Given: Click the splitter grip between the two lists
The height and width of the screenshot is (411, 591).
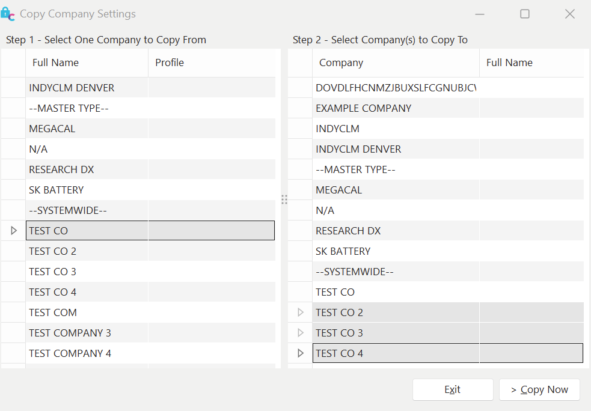Looking at the screenshot, I should 284,199.
